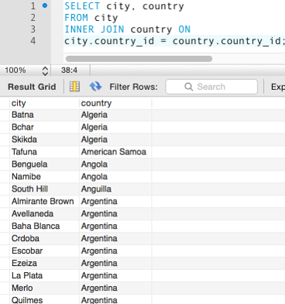Select the Escobar city cell
The height and width of the screenshot is (304, 285).
pyautogui.click(x=44, y=250)
